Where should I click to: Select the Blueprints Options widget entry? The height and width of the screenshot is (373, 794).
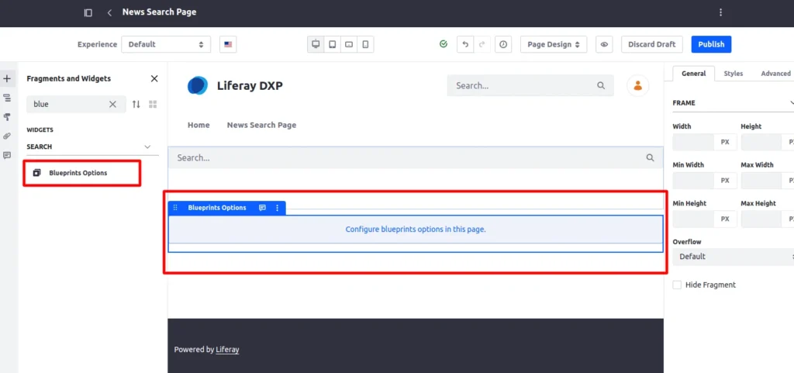pyautogui.click(x=81, y=173)
